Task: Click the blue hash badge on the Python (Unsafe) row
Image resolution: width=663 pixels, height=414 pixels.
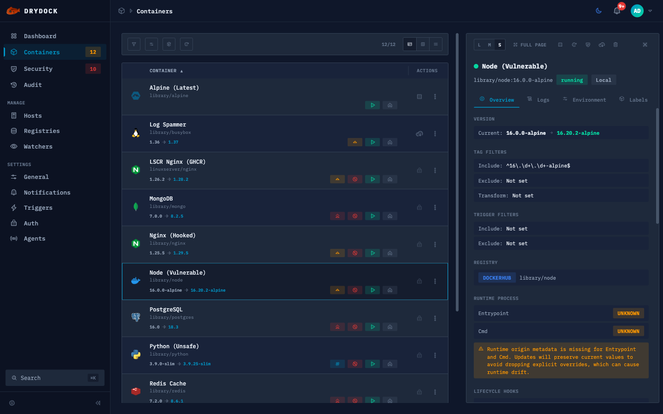Action: (x=337, y=364)
